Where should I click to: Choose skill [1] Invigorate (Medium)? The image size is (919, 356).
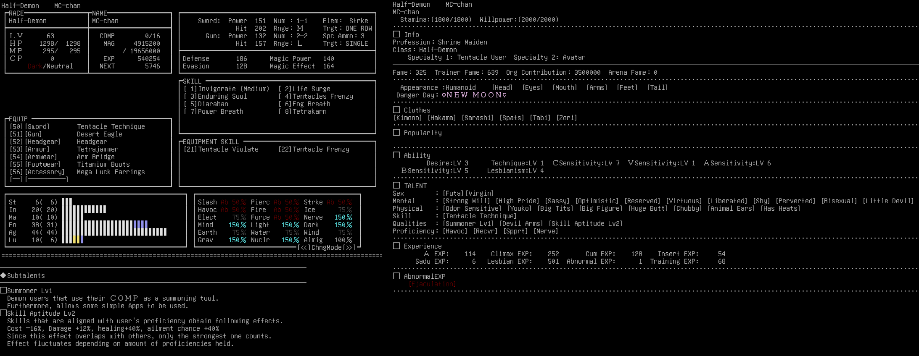click(x=226, y=89)
